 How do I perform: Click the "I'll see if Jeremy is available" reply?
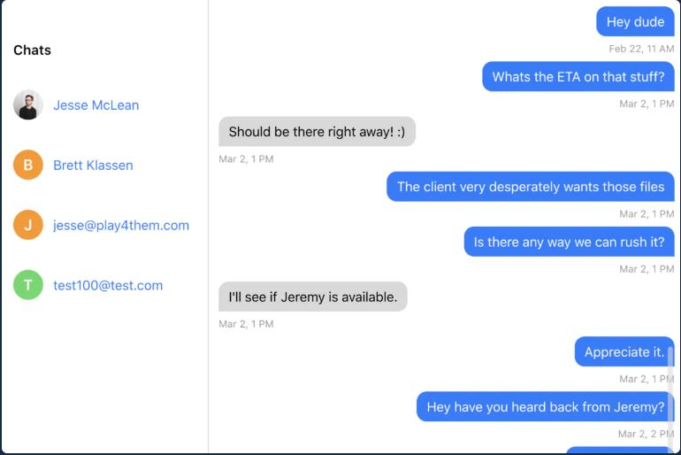click(312, 297)
